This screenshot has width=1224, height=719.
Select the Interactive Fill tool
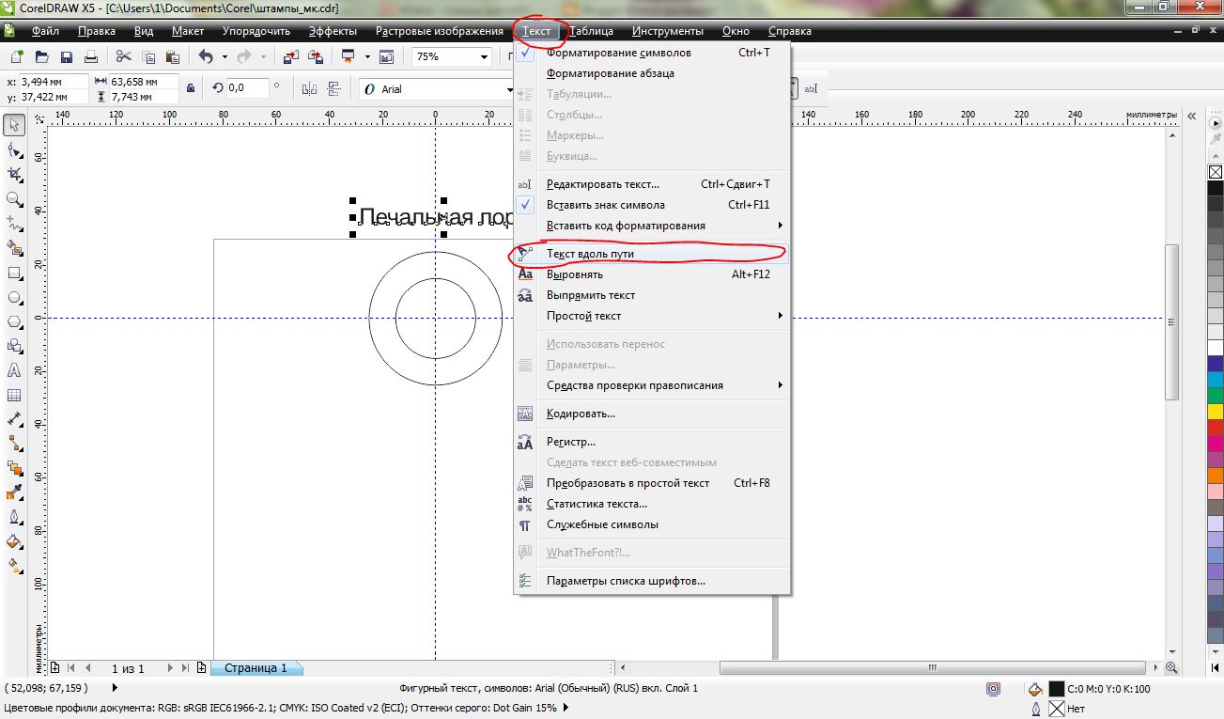point(14,566)
